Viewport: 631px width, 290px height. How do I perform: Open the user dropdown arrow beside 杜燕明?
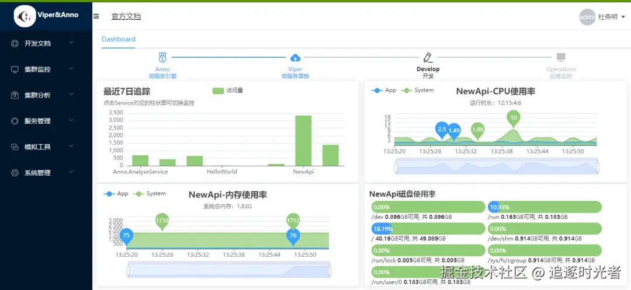click(x=623, y=17)
